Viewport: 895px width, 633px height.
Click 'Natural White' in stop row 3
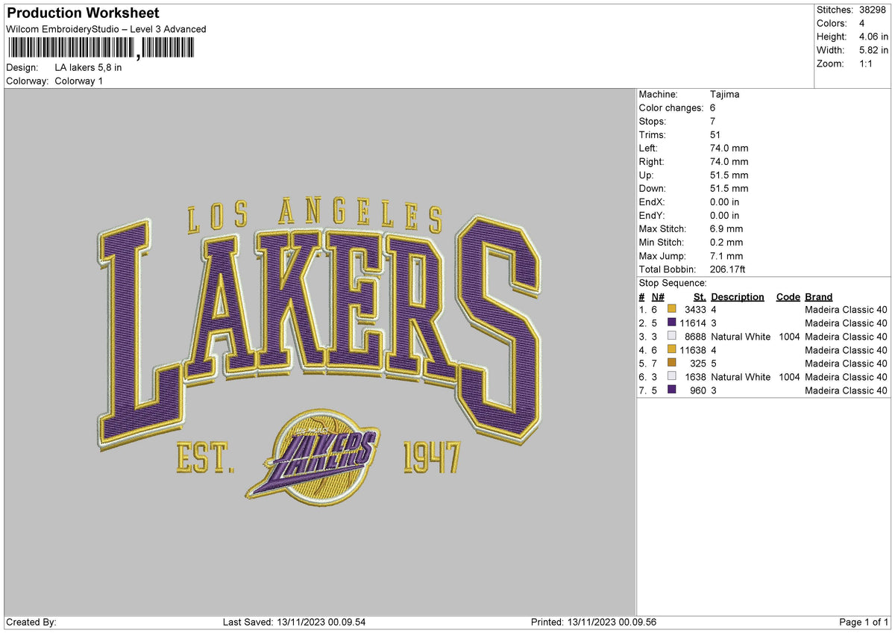(741, 337)
